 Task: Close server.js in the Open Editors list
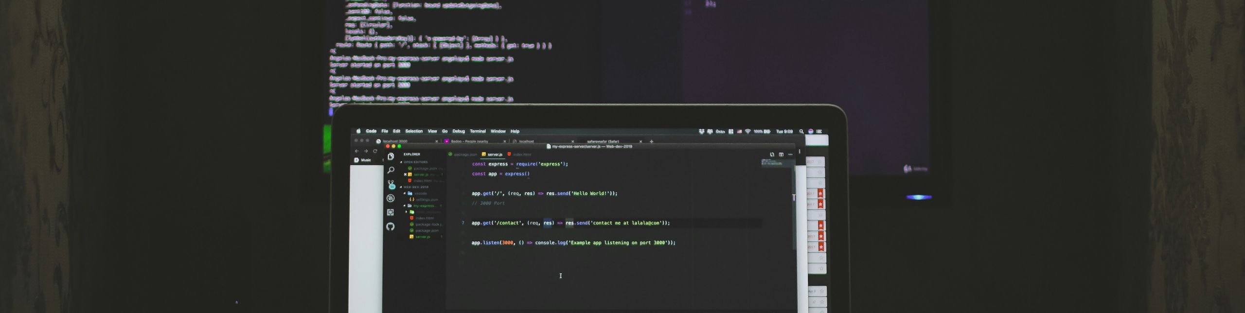tap(405, 174)
